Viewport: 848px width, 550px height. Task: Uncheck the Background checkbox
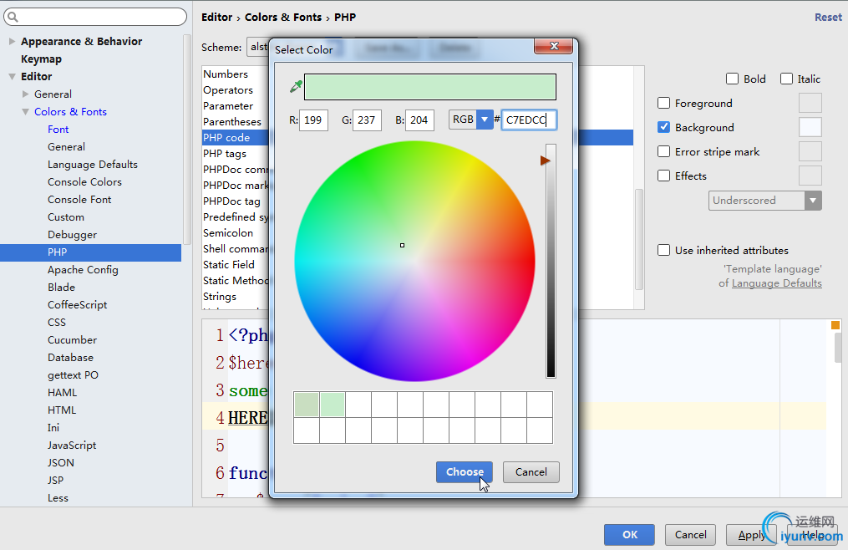pyautogui.click(x=663, y=127)
